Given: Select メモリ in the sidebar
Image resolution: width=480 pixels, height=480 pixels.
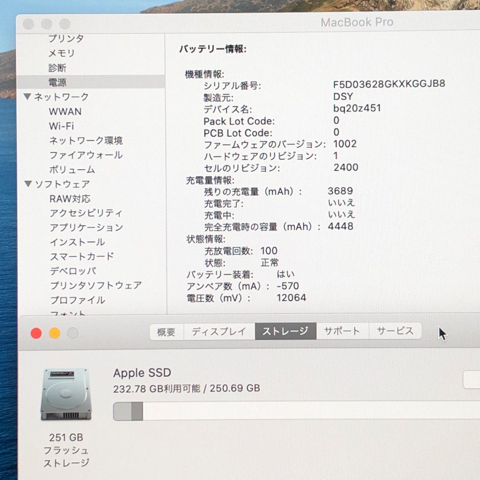Looking at the screenshot, I should (61, 53).
